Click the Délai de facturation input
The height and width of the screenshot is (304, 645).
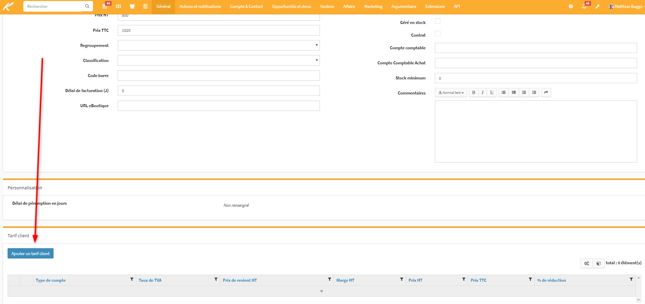tap(219, 91)
